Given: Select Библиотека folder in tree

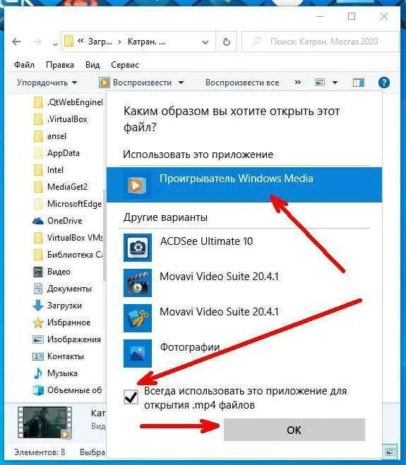Looking at the screenshot, I should point(68,255).
